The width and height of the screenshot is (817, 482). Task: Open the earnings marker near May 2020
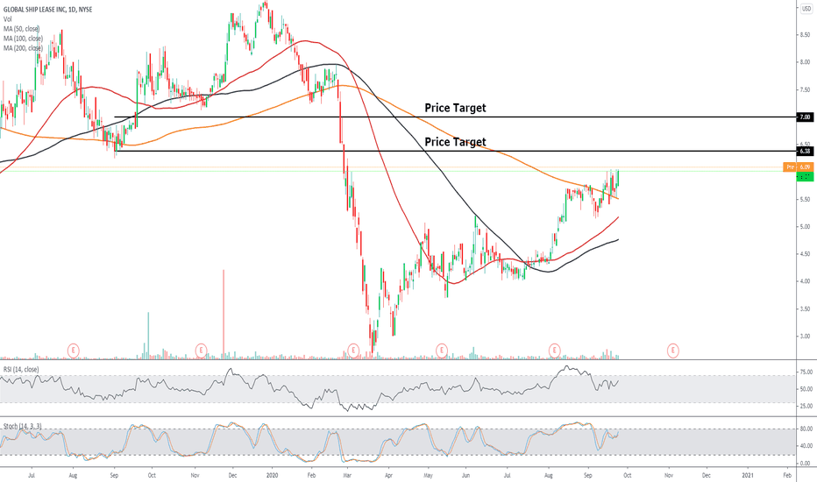441,351
